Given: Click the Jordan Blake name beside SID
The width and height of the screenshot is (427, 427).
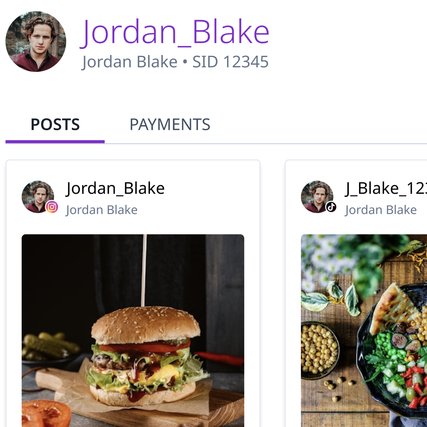Looking at the screenshot, I should coord(130,62).
